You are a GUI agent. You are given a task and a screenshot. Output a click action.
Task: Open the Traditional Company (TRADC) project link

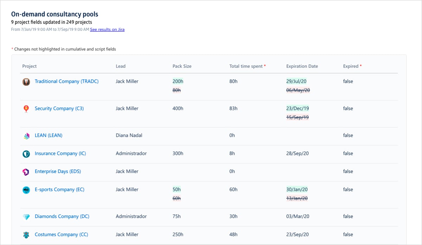coord(66,81)
